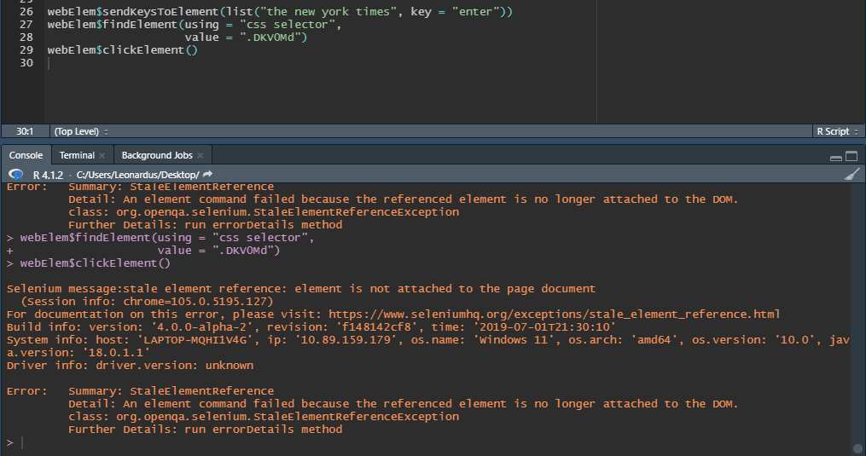866x456 pixels.
Task: Close the Terminal tab
Action: [x=102, y=156]
